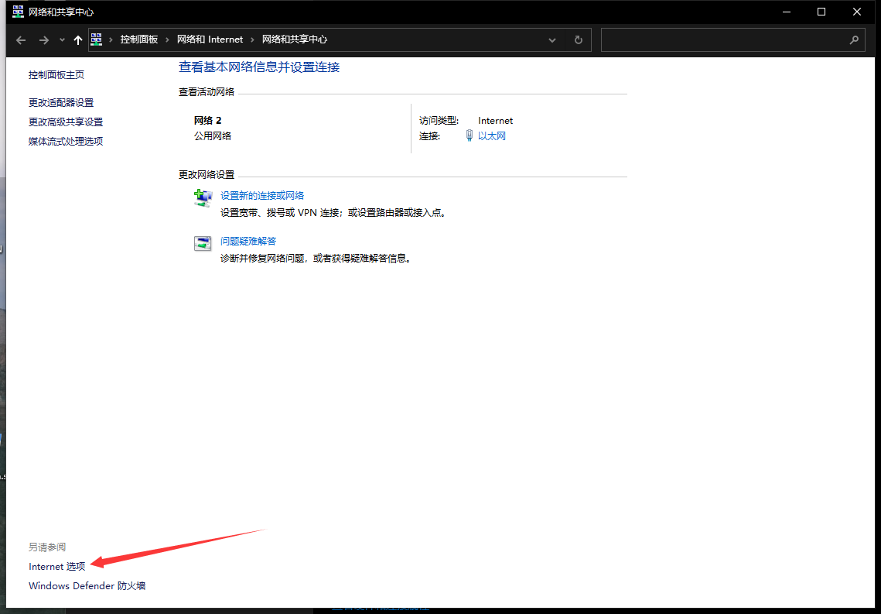The width and height of the screenshot is (881, 614).
Task: Click the new connection setup icon
Action: [203, 198]
